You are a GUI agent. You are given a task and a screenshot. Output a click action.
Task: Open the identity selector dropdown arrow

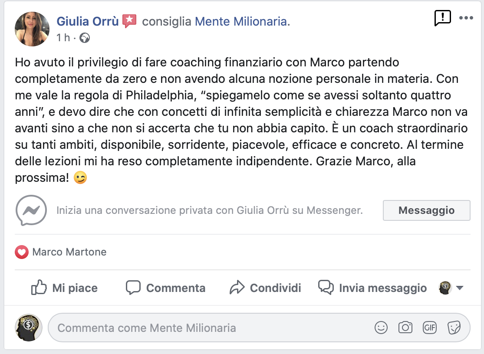point(460,288)
